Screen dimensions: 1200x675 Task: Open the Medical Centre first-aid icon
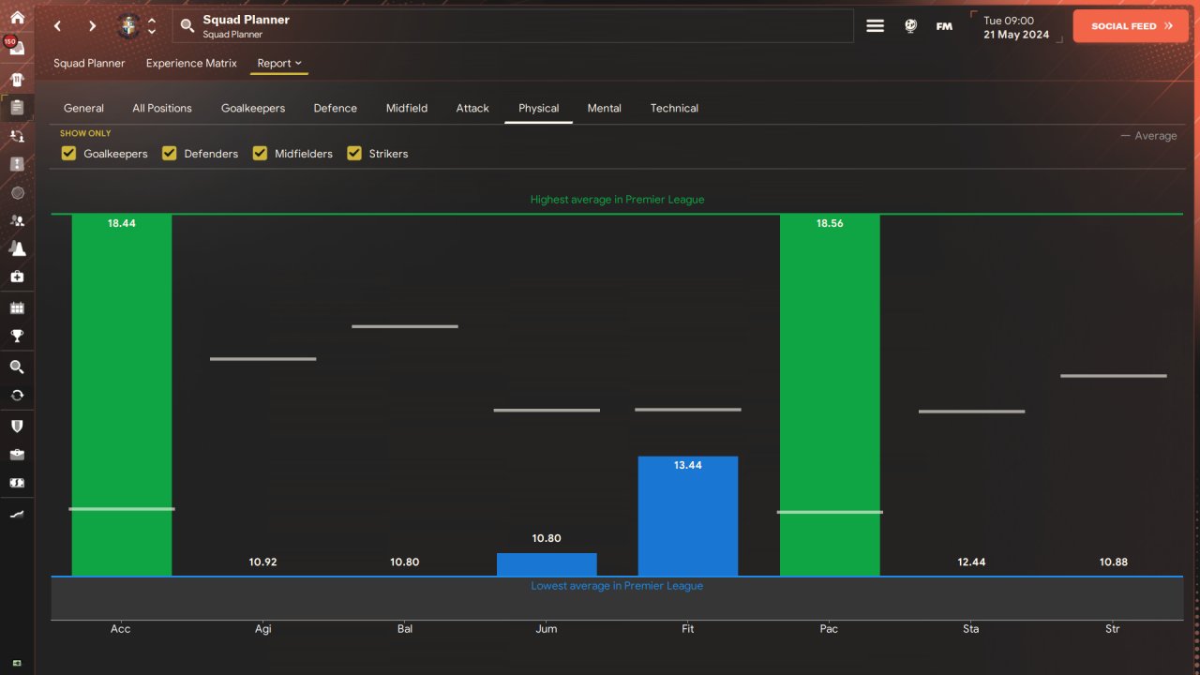(17, 277)
